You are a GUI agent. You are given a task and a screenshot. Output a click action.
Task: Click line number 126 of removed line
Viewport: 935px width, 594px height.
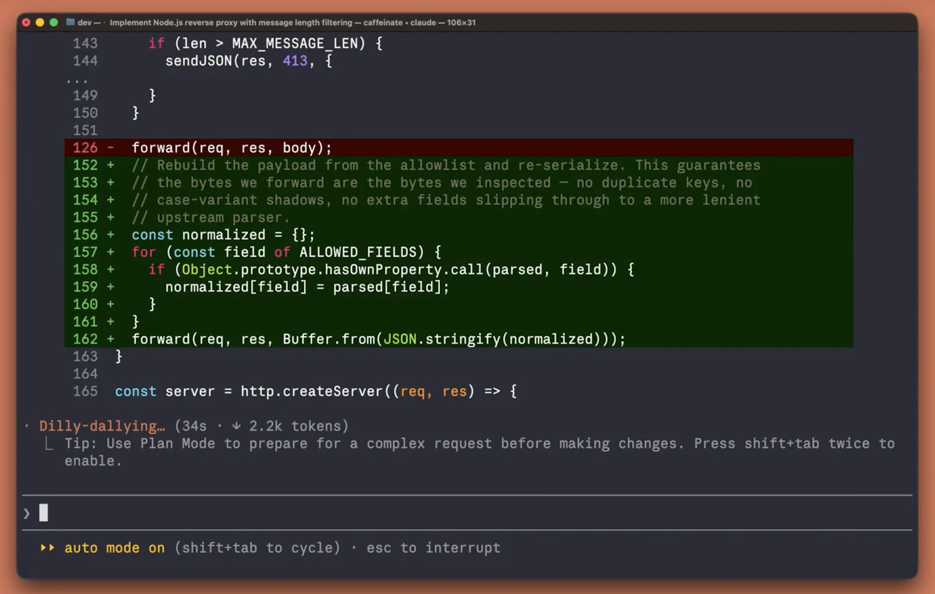(85, 148)
